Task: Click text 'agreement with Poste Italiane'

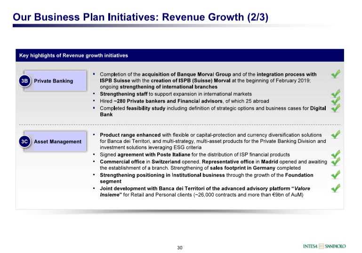Action: (x=154, y=155)
